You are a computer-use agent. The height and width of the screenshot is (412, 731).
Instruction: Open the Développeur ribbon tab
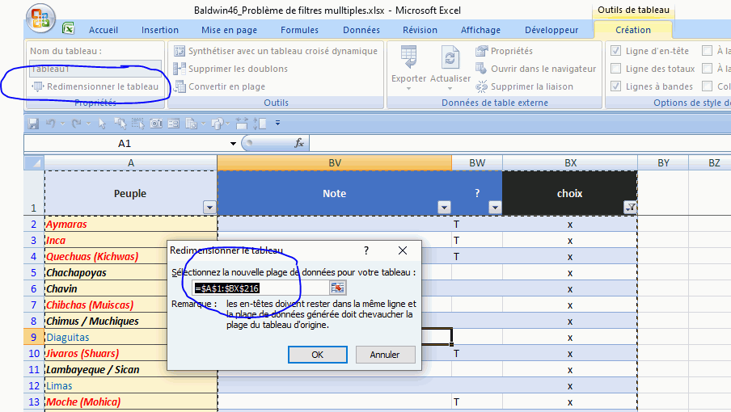click(x=551, y=30)
